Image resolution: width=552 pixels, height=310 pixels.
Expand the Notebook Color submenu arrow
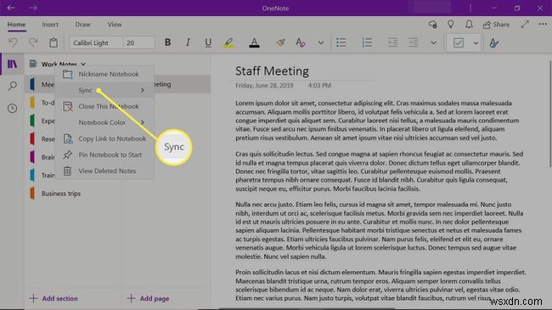(x=142, y=122)
